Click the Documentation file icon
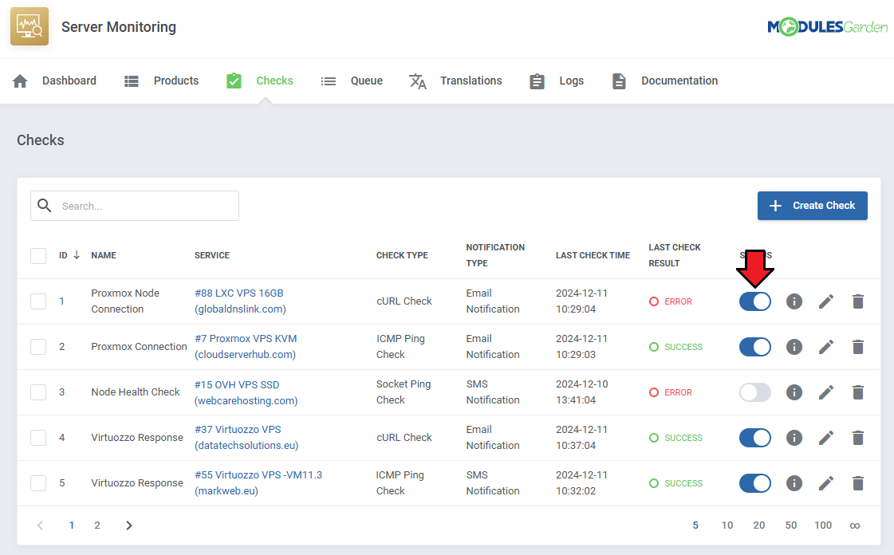This screenshot has width=894, height=555. 619,81
